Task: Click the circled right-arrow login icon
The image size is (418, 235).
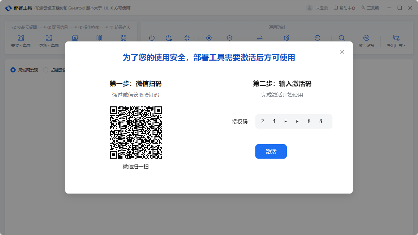Action: point(317,38)
